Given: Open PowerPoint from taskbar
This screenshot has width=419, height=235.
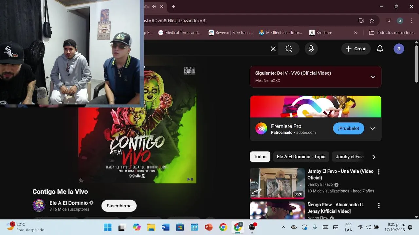Looking at the screenshot, I should pos(209,227).
